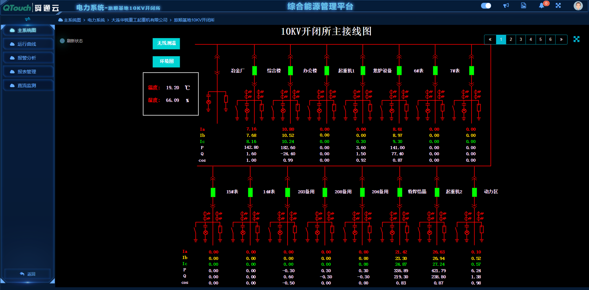Open the image file icon in header
The width and height of the screenshot is (589, 290).
pyautogui.click(x=523, y=6)
